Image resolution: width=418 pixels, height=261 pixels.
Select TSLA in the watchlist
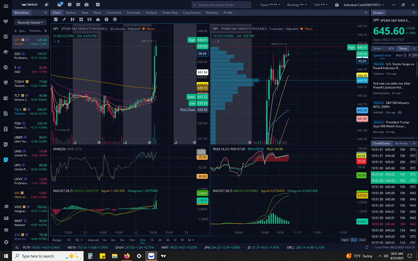coord(31,111)
